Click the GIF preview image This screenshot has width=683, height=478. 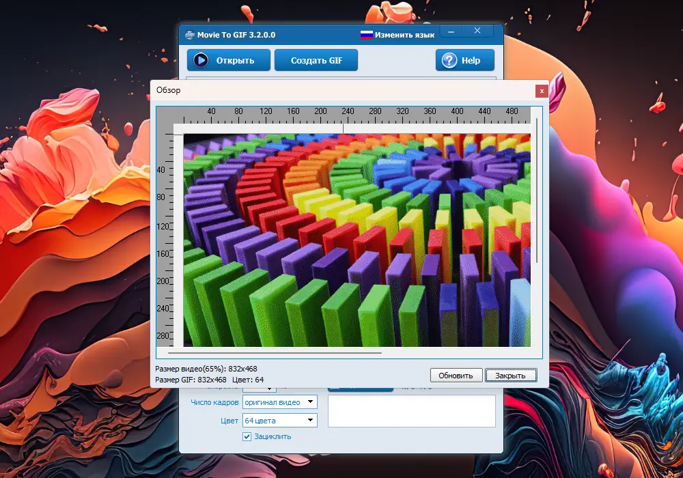(357, 240)
